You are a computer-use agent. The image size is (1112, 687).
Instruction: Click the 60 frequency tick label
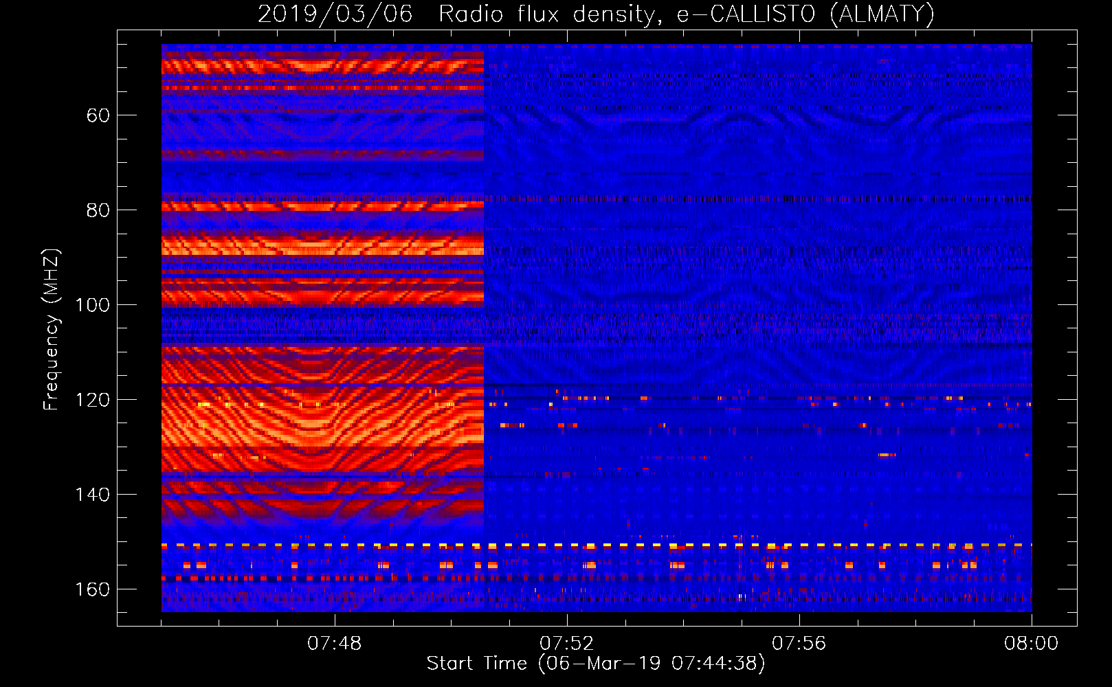pyautogui.click(x=98, y=115)
